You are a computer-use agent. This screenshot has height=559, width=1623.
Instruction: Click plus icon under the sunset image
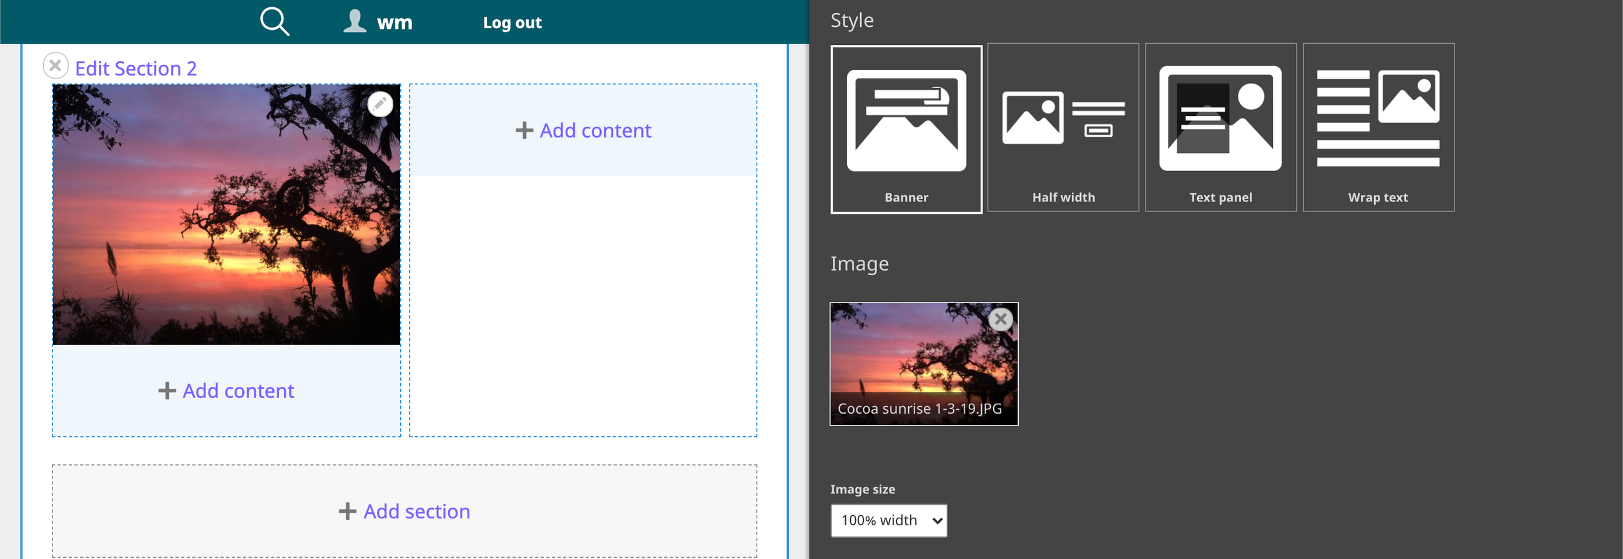[x=167, y=391]
